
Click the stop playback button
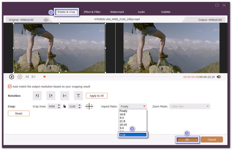coord(20,77)
